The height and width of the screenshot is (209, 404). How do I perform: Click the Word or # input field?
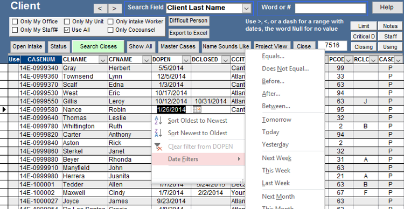[x=330, y=9]
